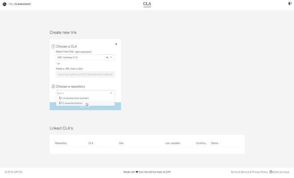Click the Repository column header

pos(61,143)
